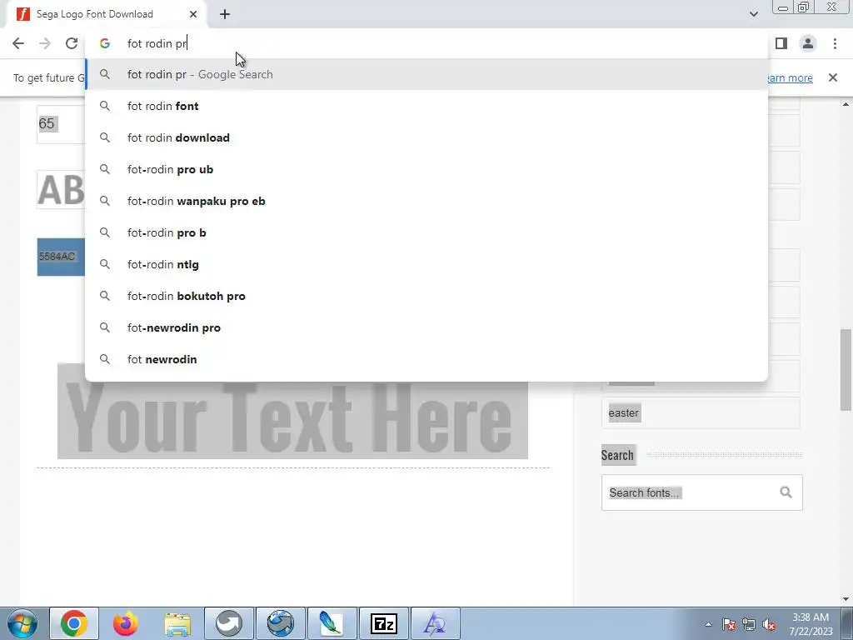Choose the 'fot-newrodin pro' suggestion

click(426, 327)
